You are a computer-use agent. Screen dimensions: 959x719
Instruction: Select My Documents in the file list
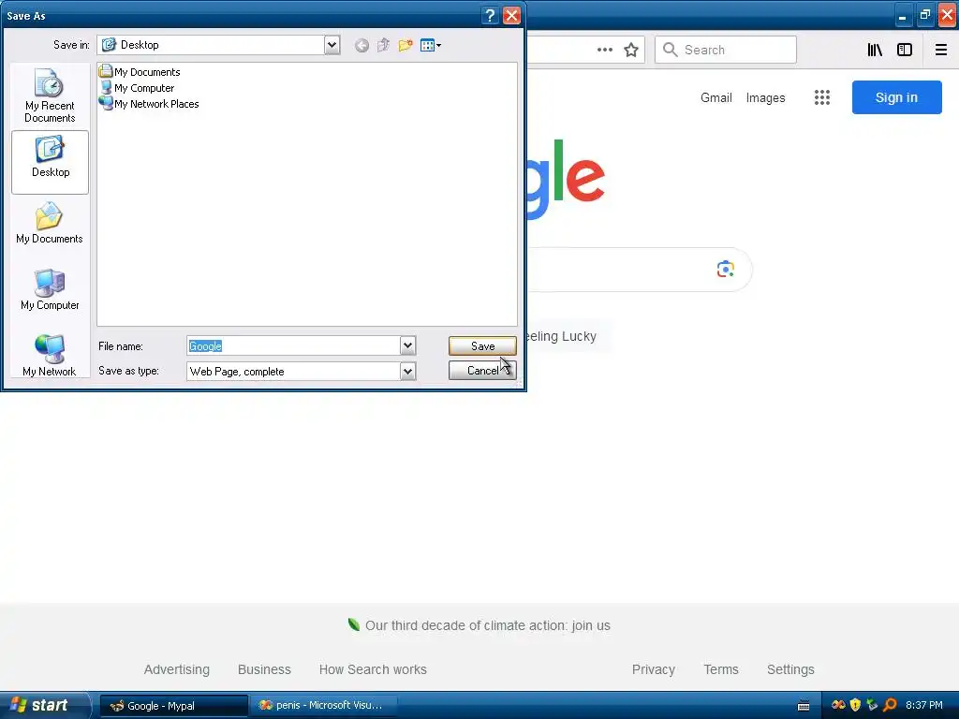[x=140, y=71]
